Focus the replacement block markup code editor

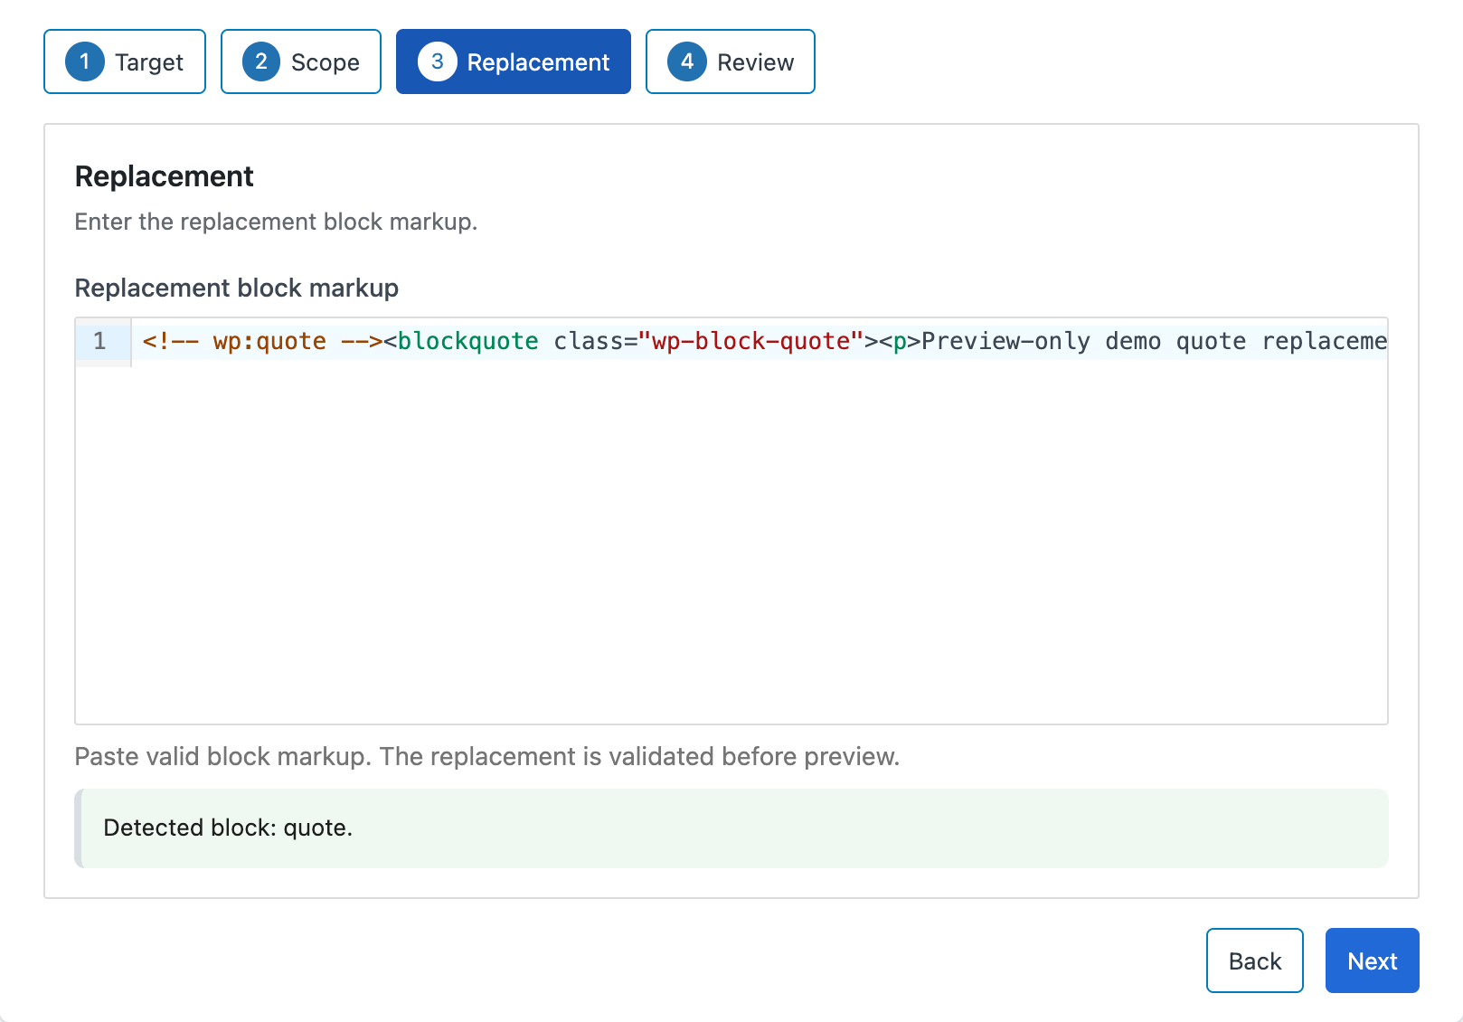pyautogui.click(x=731, y=521)
